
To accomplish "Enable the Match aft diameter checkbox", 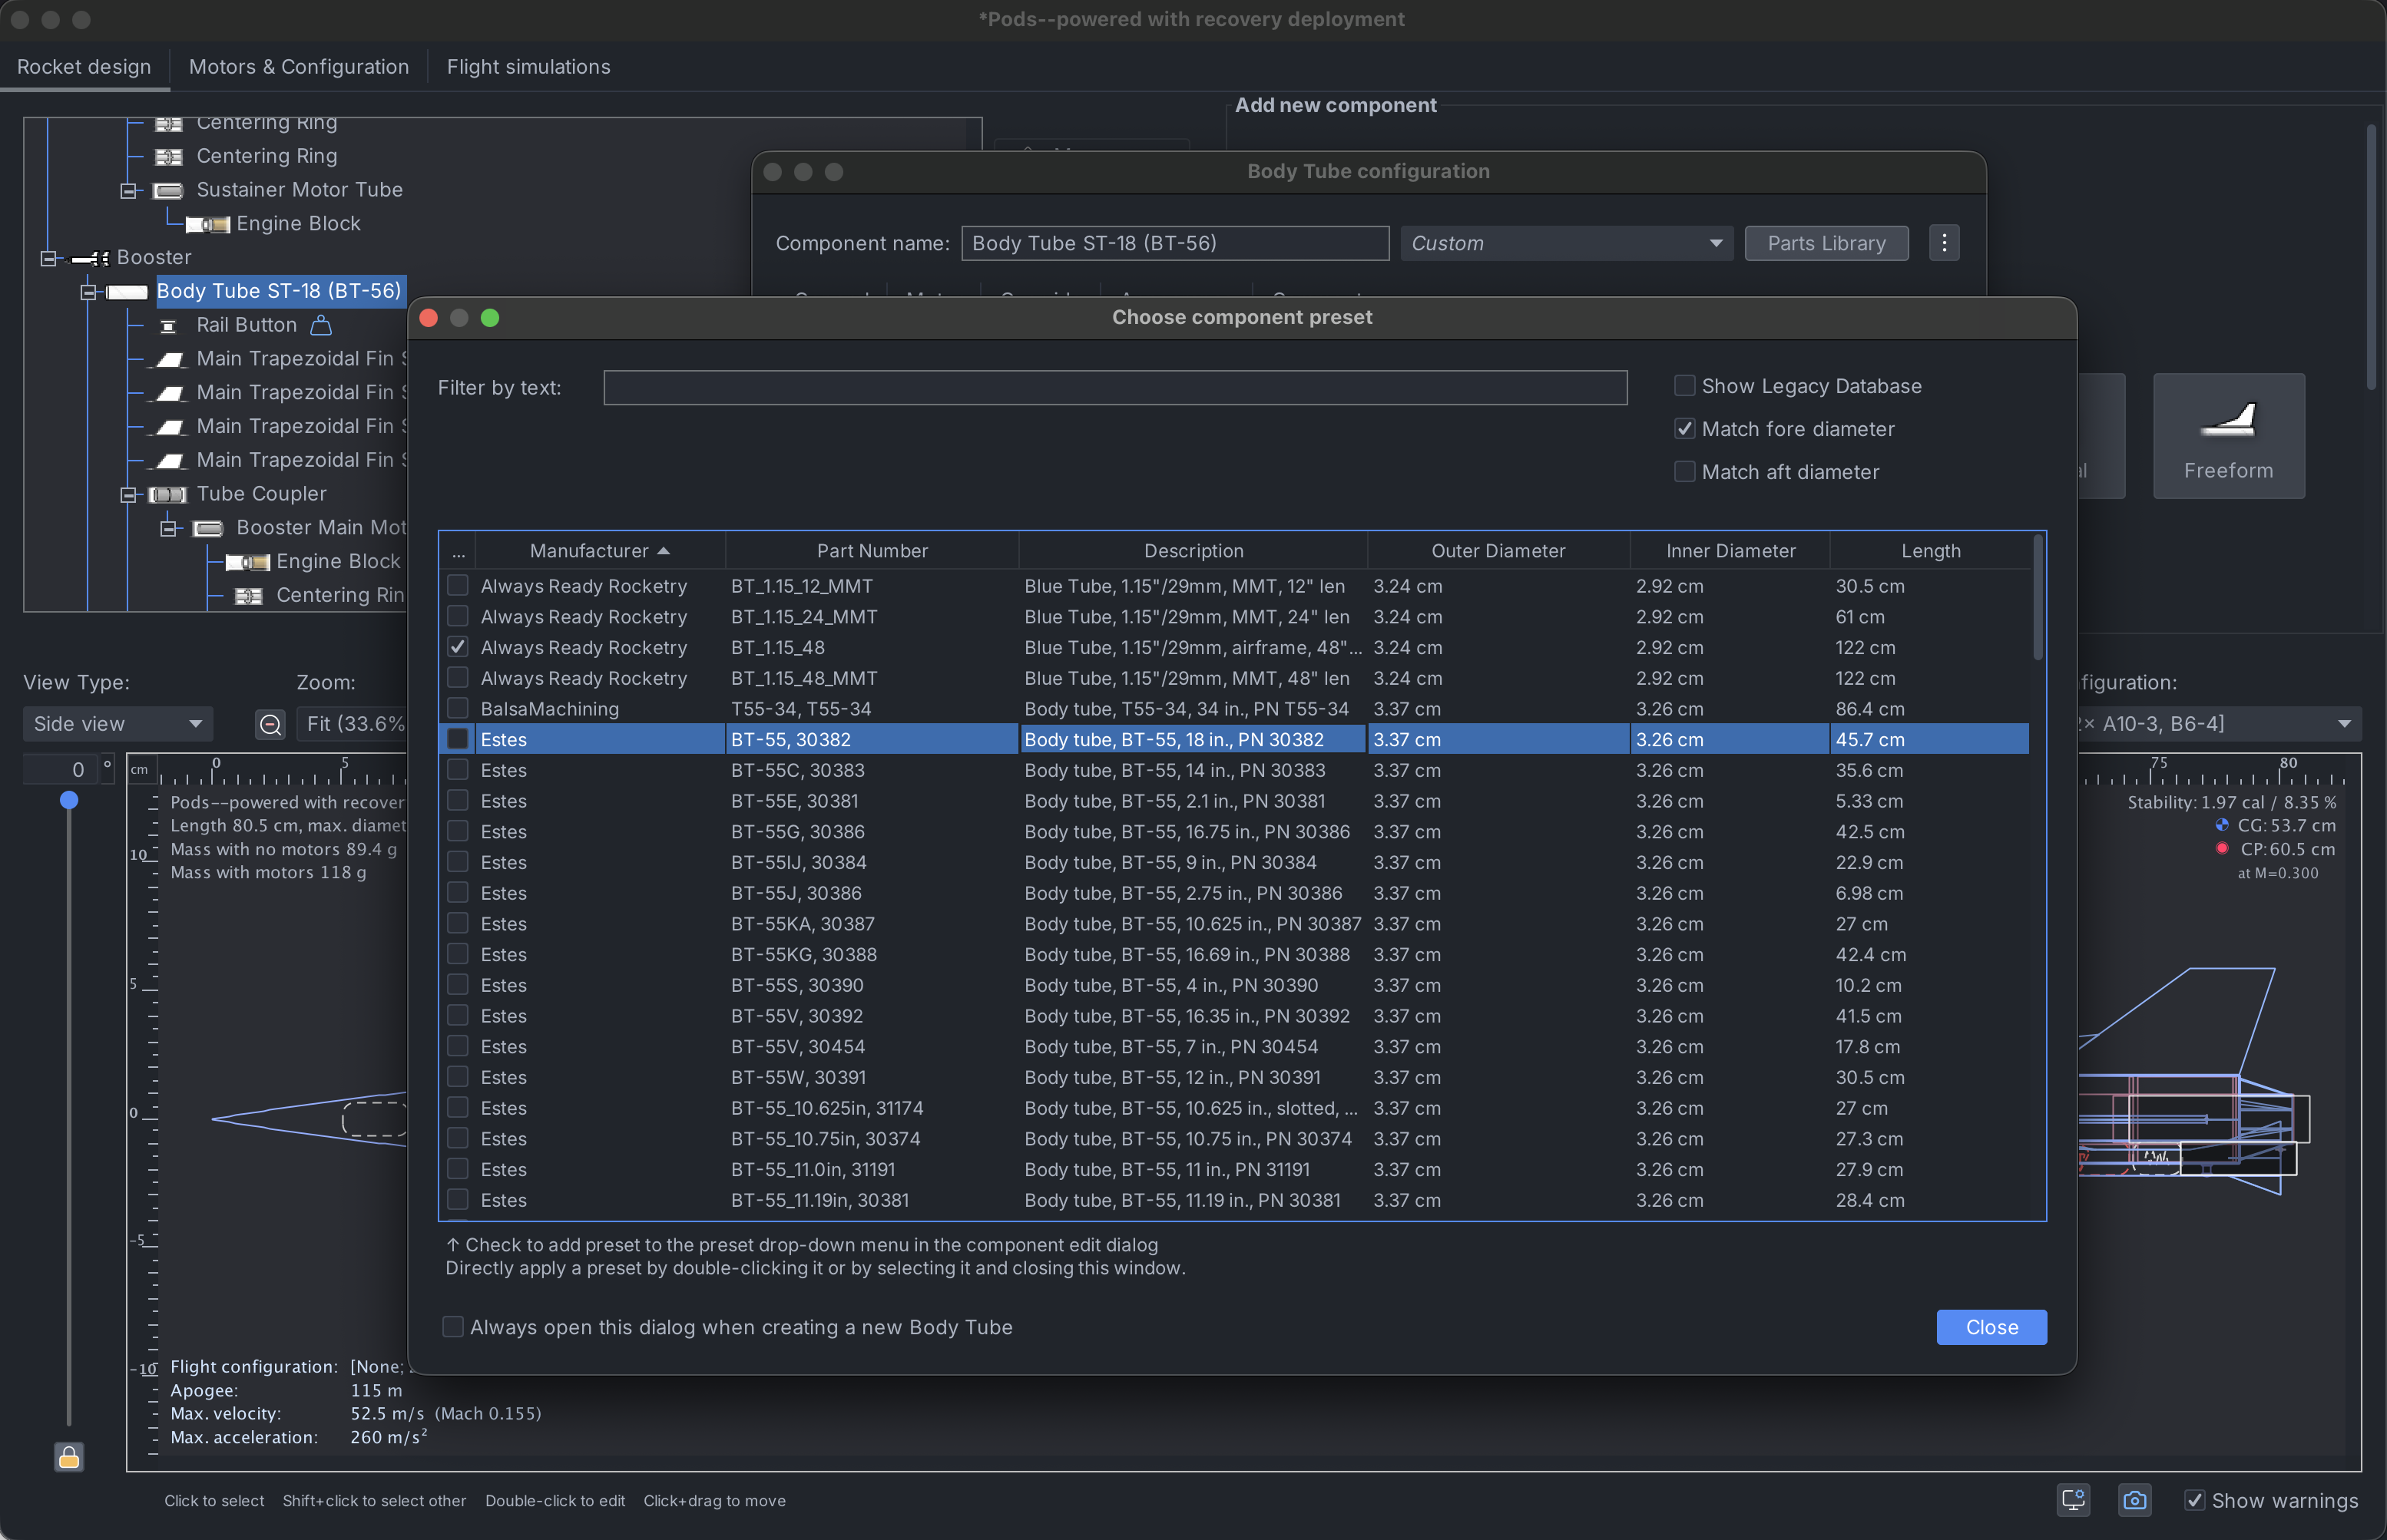I will click(1685, 471).
